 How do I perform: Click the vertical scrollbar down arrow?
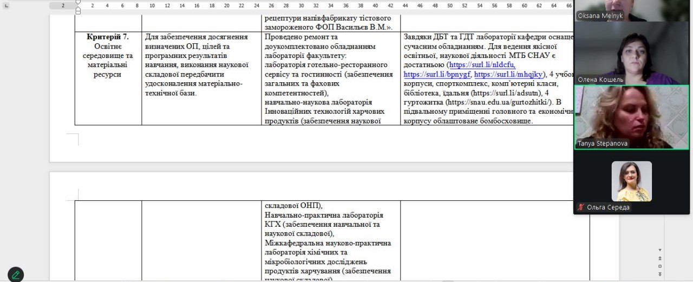659,250
